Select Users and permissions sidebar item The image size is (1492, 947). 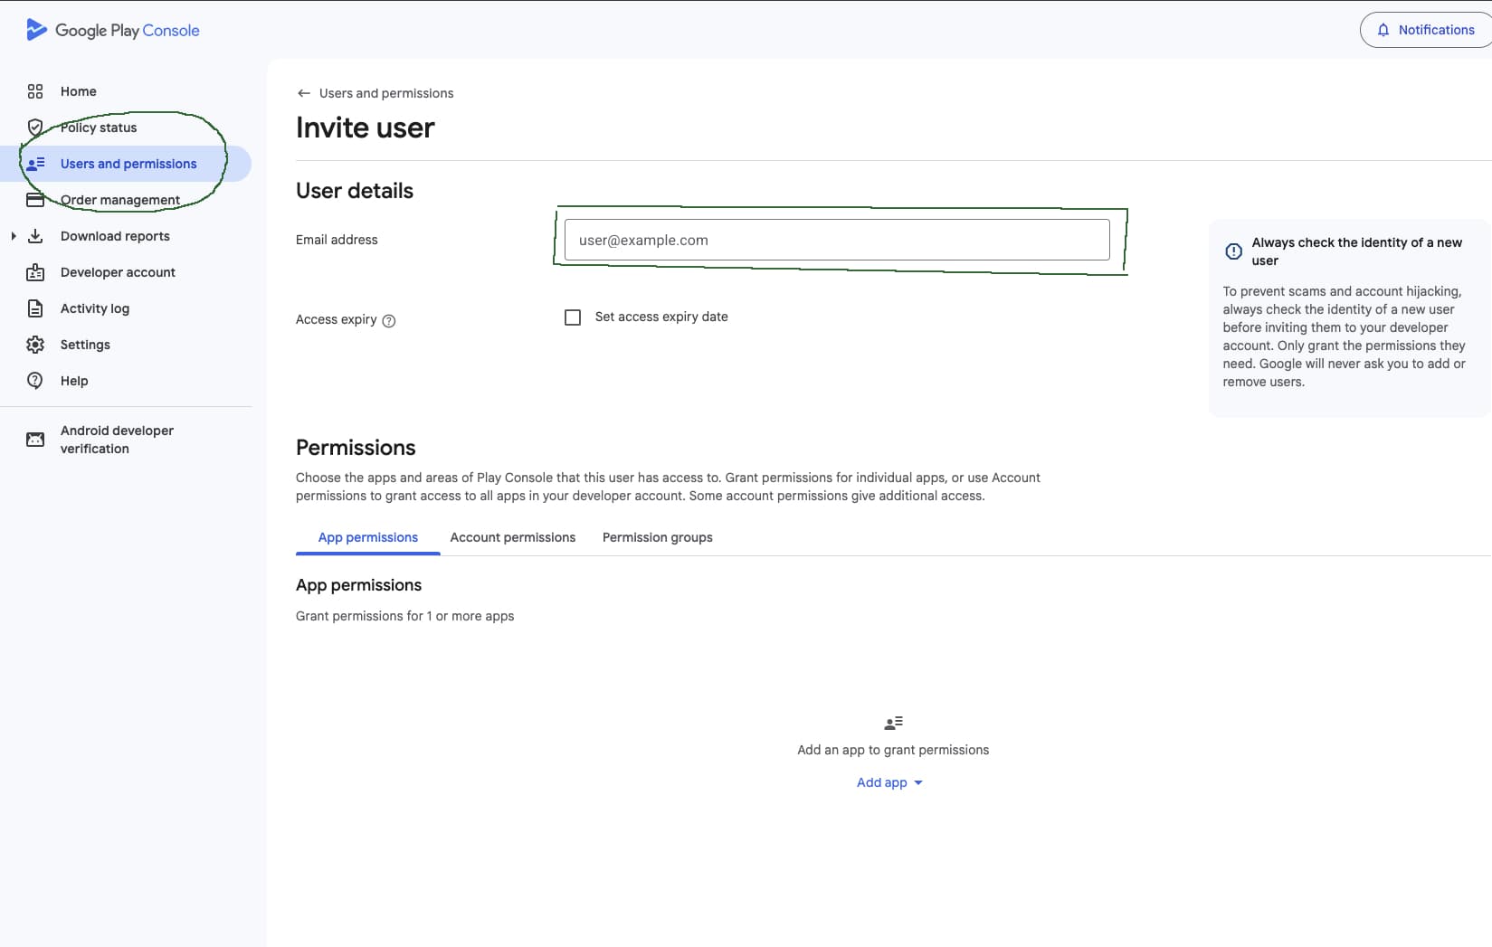126,164
